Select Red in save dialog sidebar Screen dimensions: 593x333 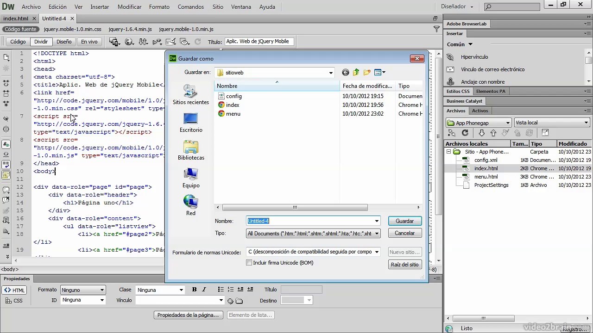pos(191,205)
